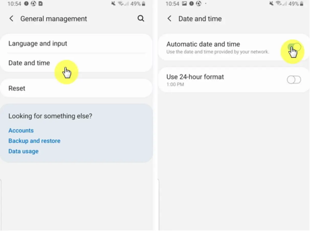Open the Accounts link

tap(21, 130)
